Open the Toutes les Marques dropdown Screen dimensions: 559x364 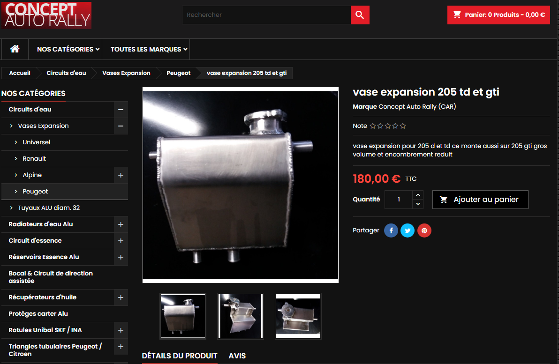click(x=149, y=49)
